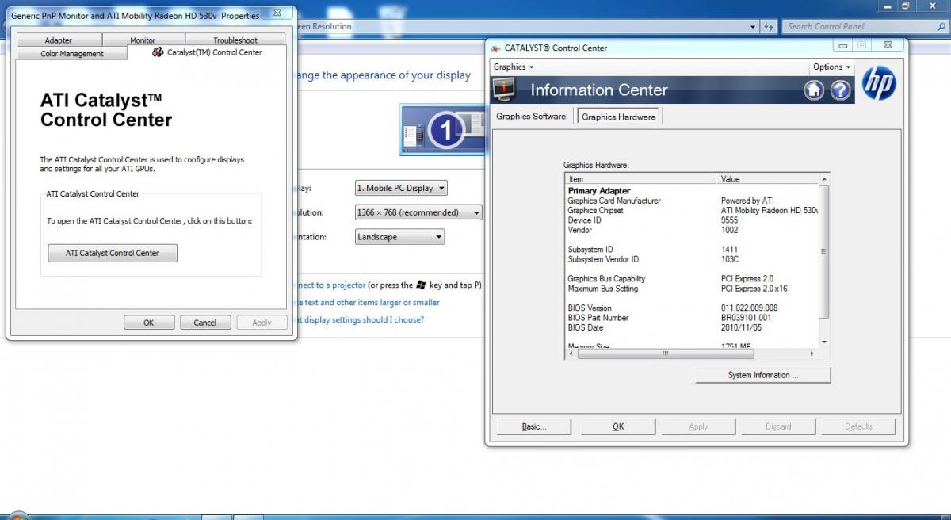Select the Graphics Card Manufacturer row
The image size is (951, 520).
691,201
